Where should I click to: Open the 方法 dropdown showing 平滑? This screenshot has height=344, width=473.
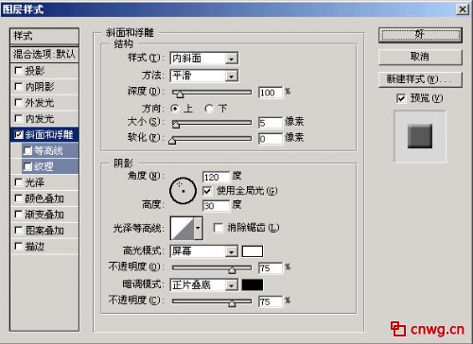pos(203,76)
